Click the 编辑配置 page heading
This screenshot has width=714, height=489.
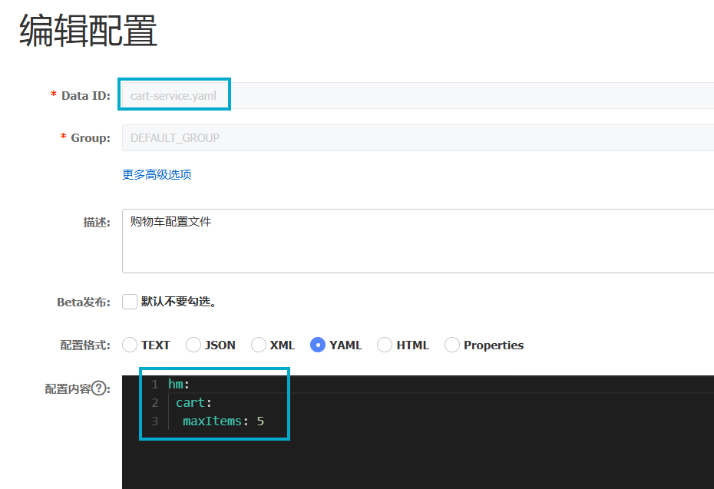(x=88, y=31)
